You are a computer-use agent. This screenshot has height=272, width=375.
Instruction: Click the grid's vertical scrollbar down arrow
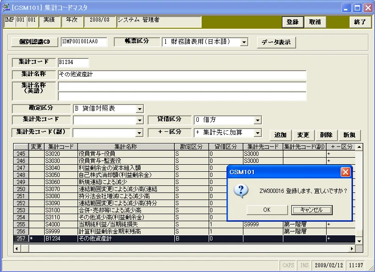click(x=359, y=241)
